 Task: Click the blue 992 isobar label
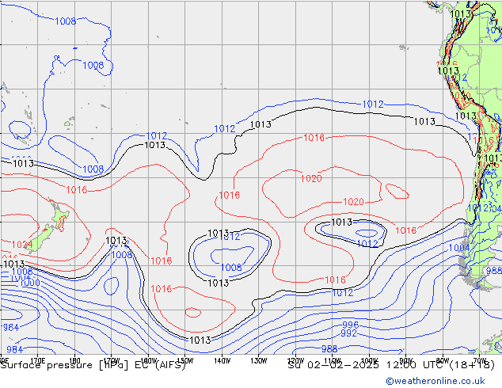point(348,333)
